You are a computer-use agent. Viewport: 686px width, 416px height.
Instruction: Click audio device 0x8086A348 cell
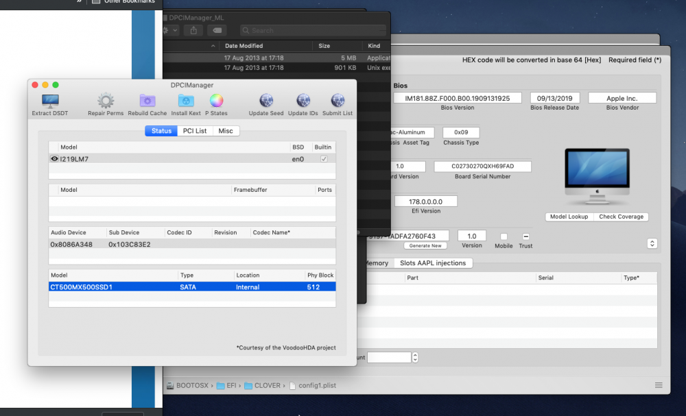pos(71,244)
